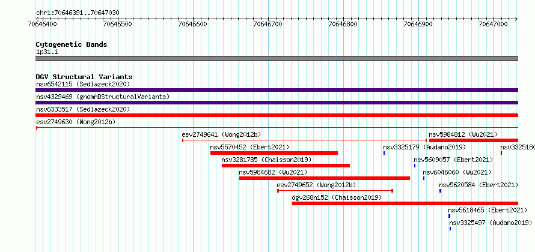The height and width of the screenshot is (252, 535).
Task: Select the nsv5984812 red variant bar
Action: 474,140
